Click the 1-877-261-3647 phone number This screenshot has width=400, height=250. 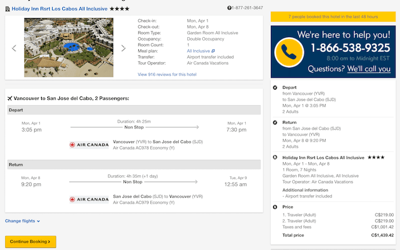[x=247, y=8]
